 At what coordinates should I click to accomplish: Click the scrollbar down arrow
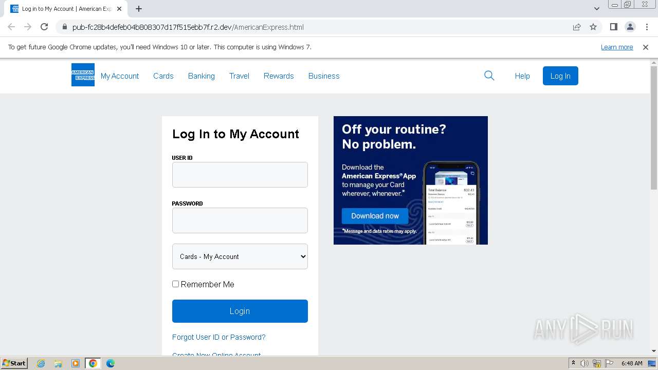[654, 351]
